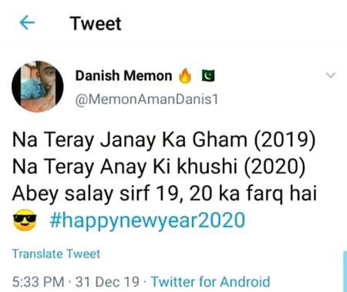Select the sunglasses face emoji in tweet
Image resolution: width=347 pixels, height=292 pixels.
point(25,220)
